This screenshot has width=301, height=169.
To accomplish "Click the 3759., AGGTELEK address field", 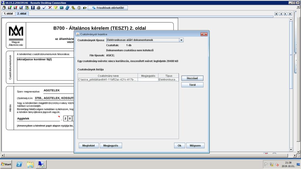I will tap(54, 98).
